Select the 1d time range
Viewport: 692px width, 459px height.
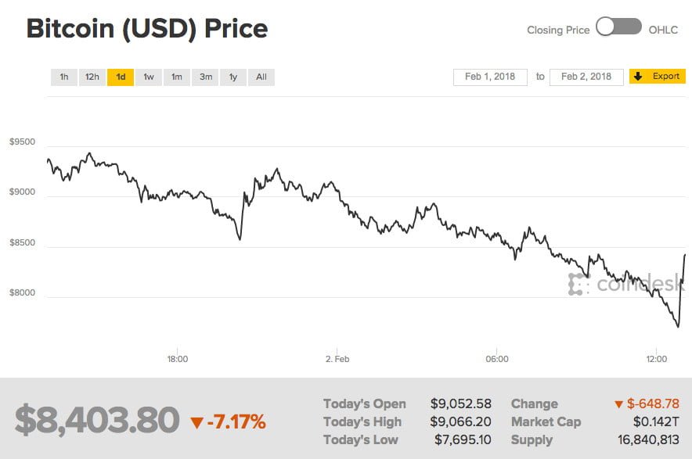[x=121, y=77]
